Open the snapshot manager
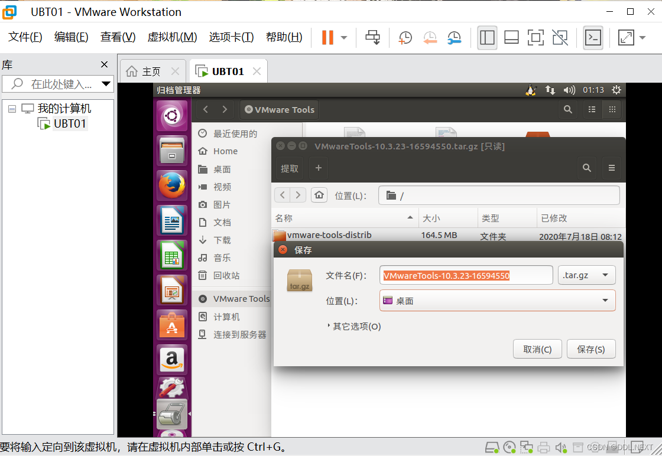This screenshot has height=456, width=662. (x=455, y=38)
